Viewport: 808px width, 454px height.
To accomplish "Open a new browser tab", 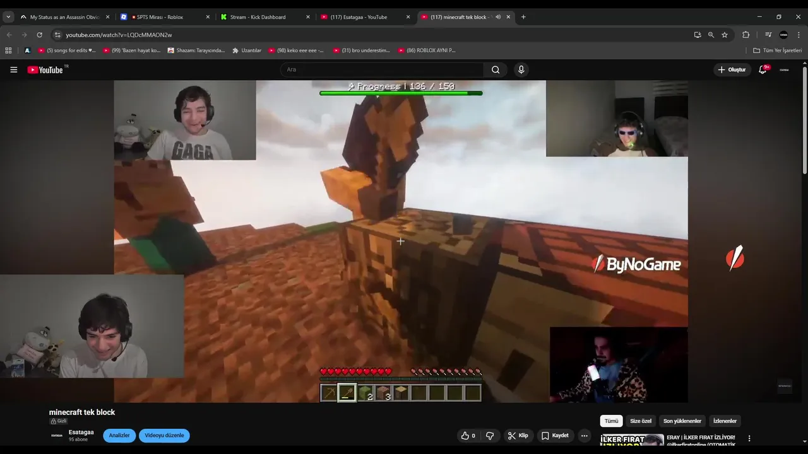I will pyautogui.click(x=523, y=17).
